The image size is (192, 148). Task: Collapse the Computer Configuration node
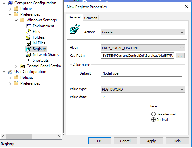click(4, 3)
